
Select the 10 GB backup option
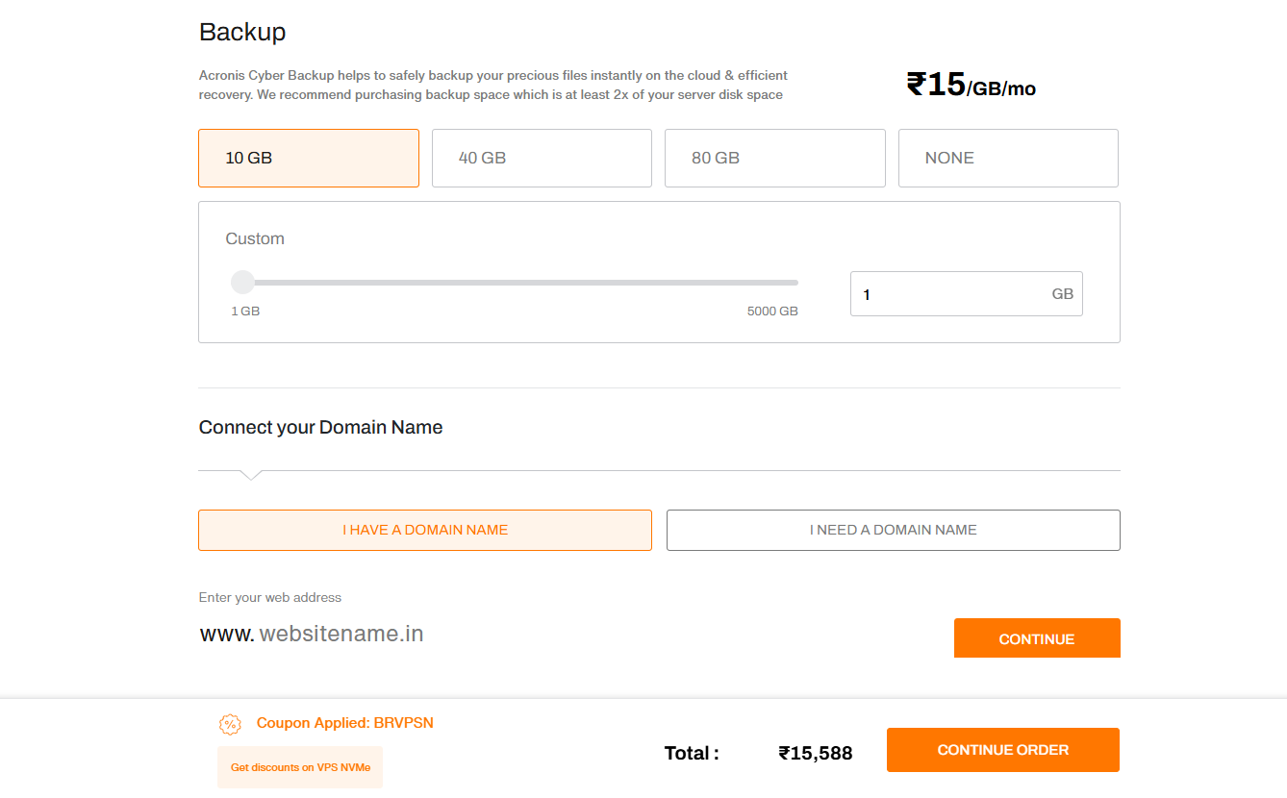(x=309, y=158)
